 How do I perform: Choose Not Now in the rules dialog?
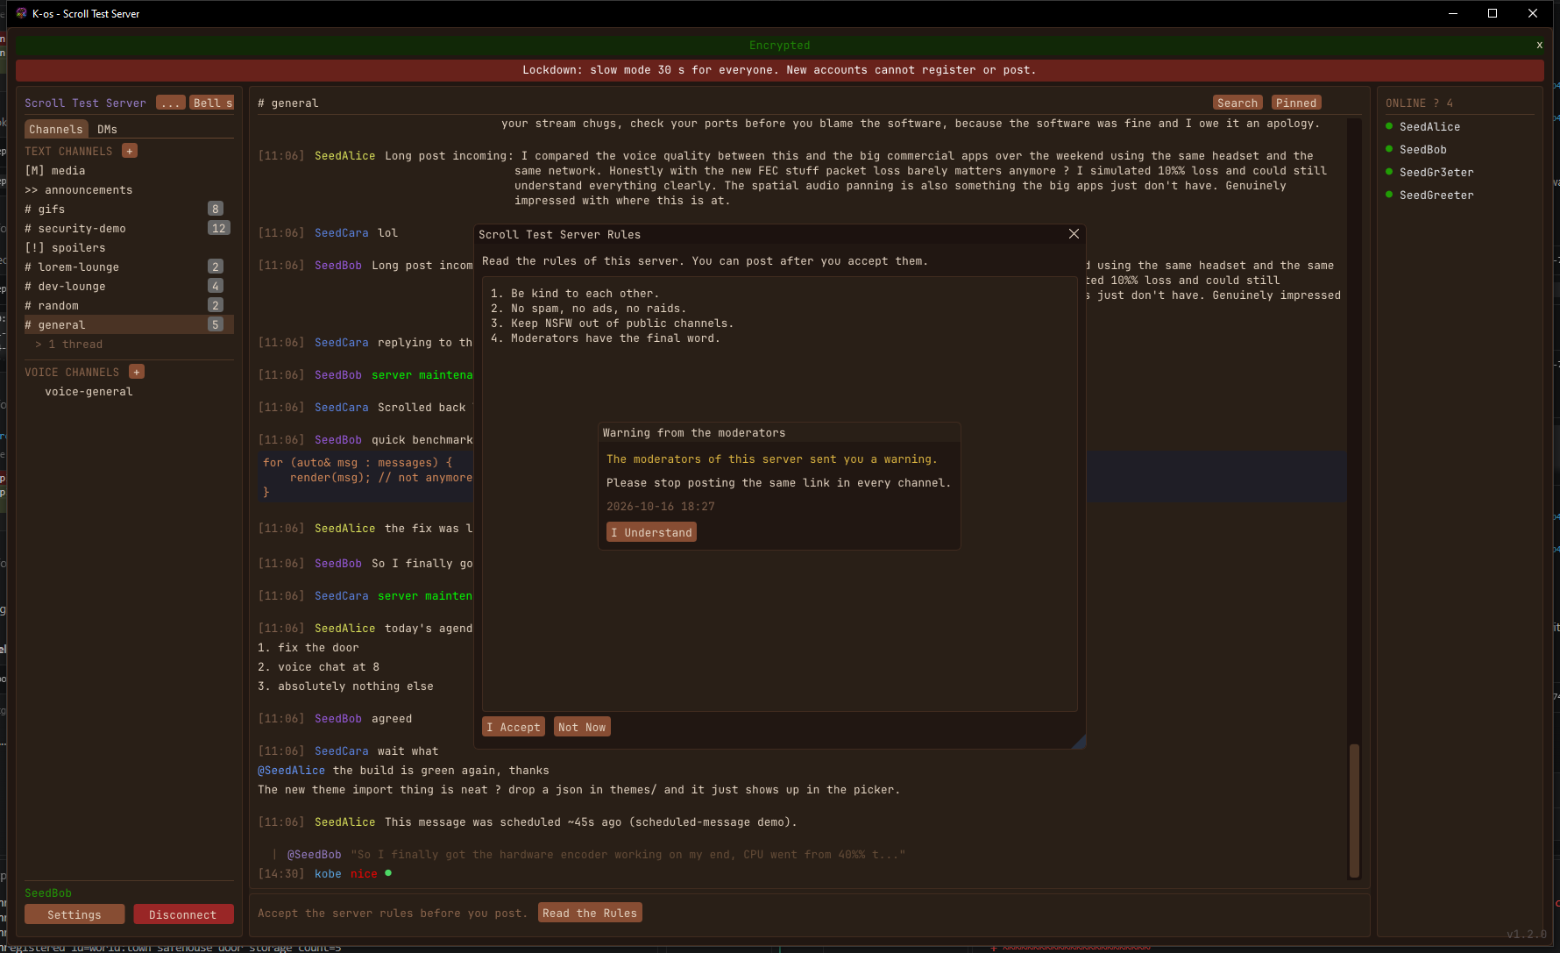click(x=582, y=727)
